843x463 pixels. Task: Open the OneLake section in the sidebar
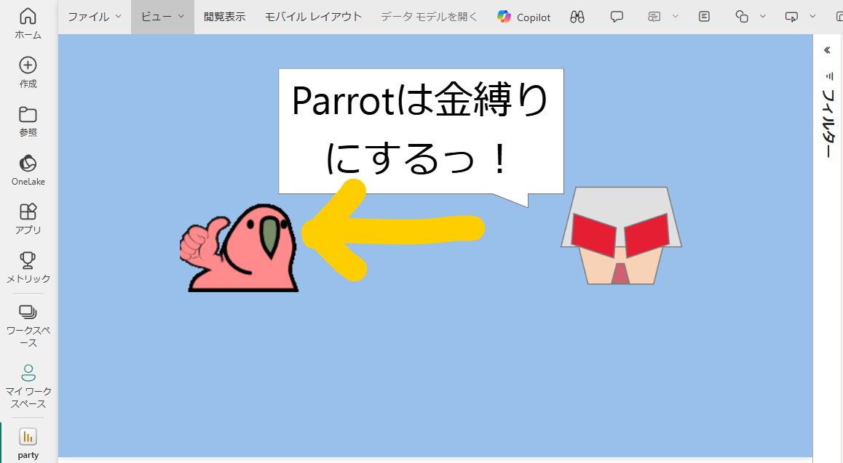(28, 170)
